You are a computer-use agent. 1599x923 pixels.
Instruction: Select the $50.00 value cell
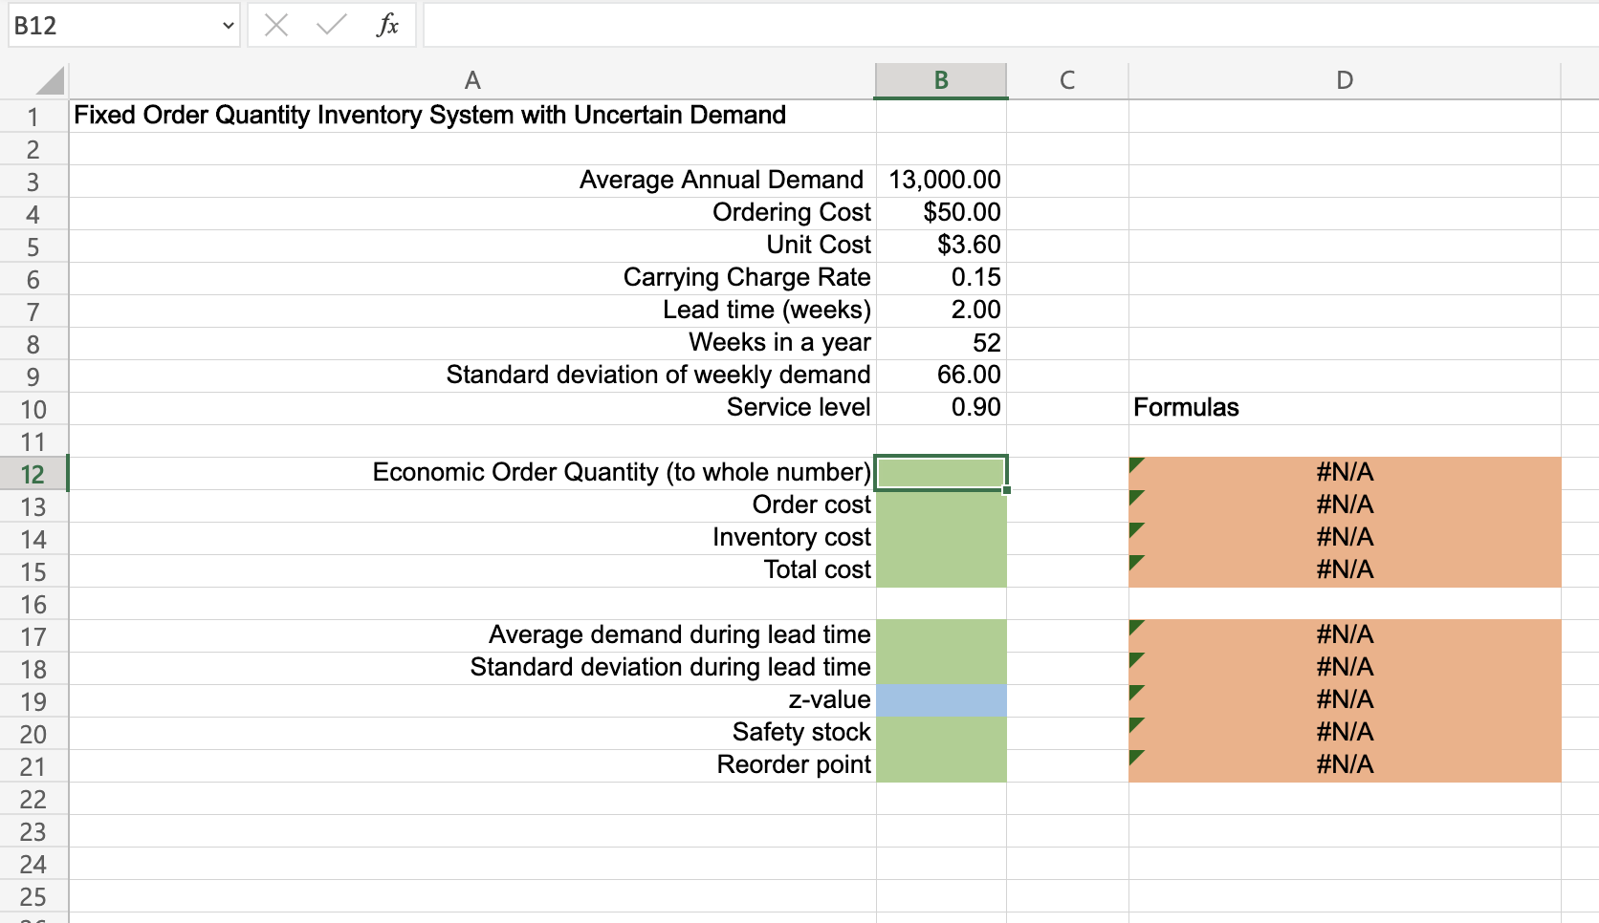pyautogui.click(x=941, y=213)
